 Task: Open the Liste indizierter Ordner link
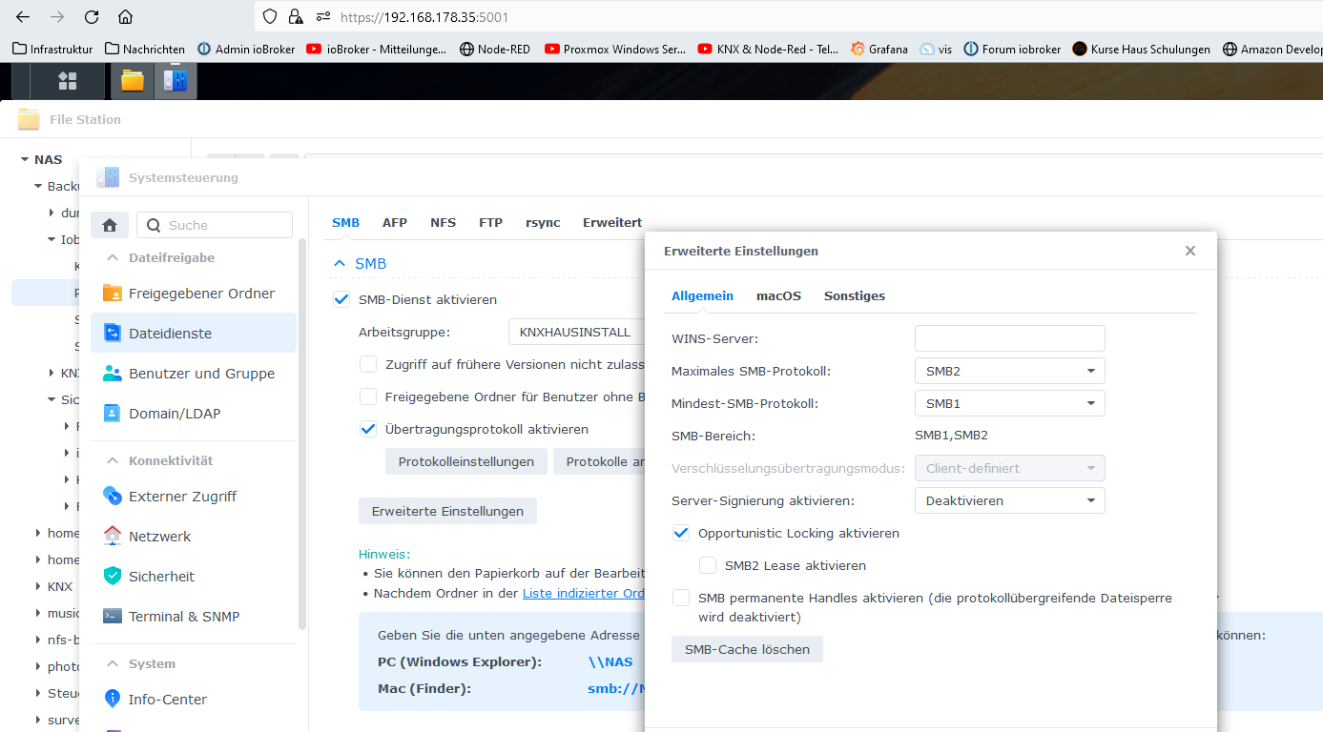(x=584, y=593)
